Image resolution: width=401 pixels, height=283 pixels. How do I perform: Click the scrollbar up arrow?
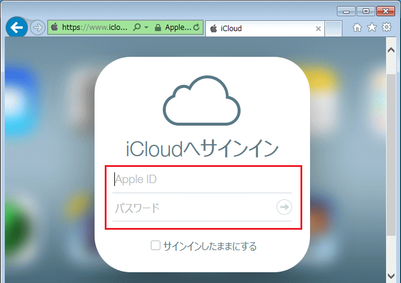click(x=391, y=50)
